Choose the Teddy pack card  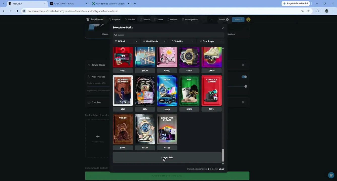123,129
